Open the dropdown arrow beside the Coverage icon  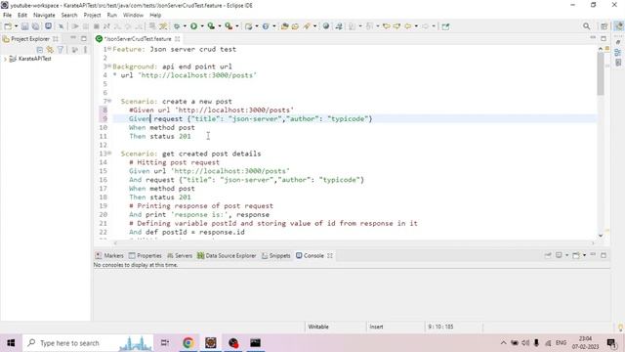[219, 26]
